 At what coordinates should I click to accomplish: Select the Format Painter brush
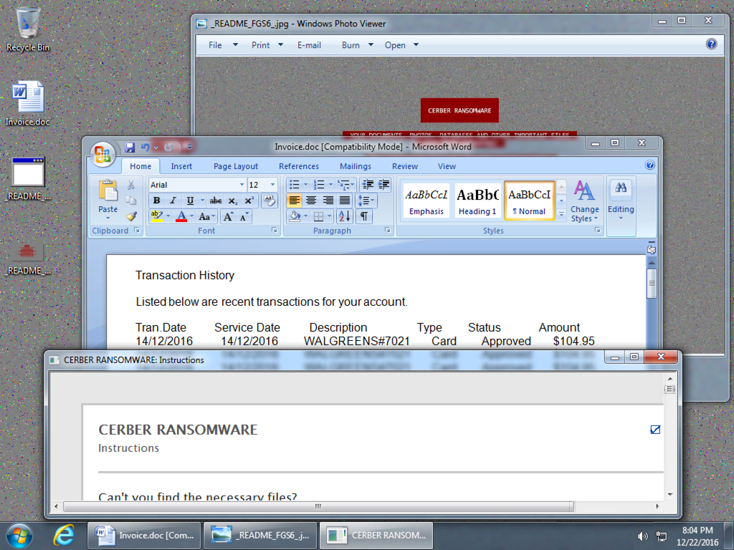pyautogui.click(x=131, y=216)
